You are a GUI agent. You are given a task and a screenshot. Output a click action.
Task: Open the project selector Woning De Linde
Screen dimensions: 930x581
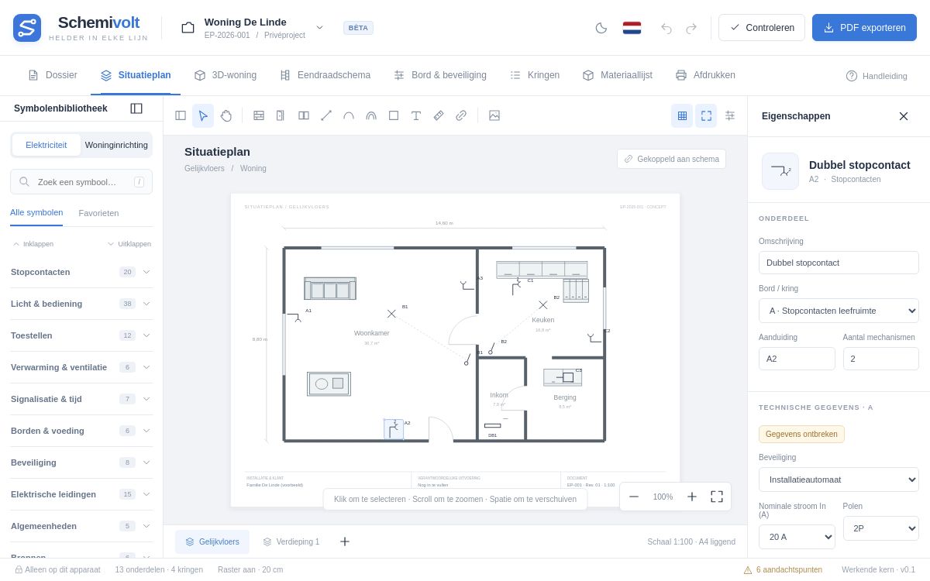tap(253, 28)
